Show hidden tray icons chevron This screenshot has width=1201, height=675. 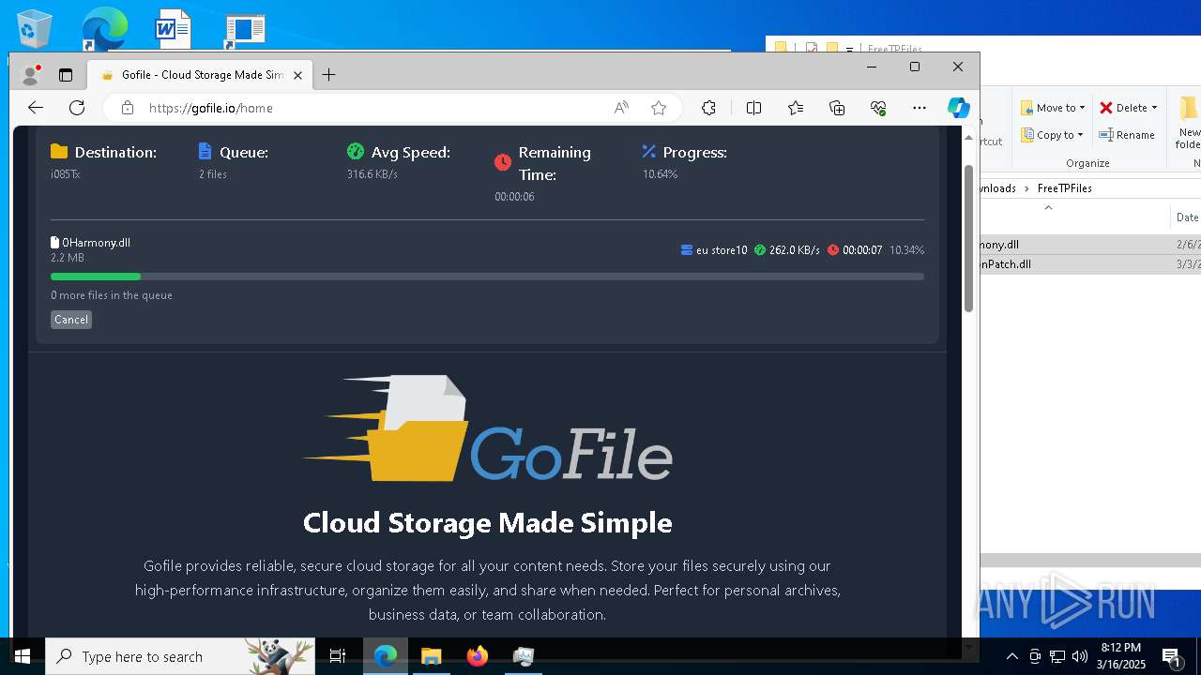1012,656
